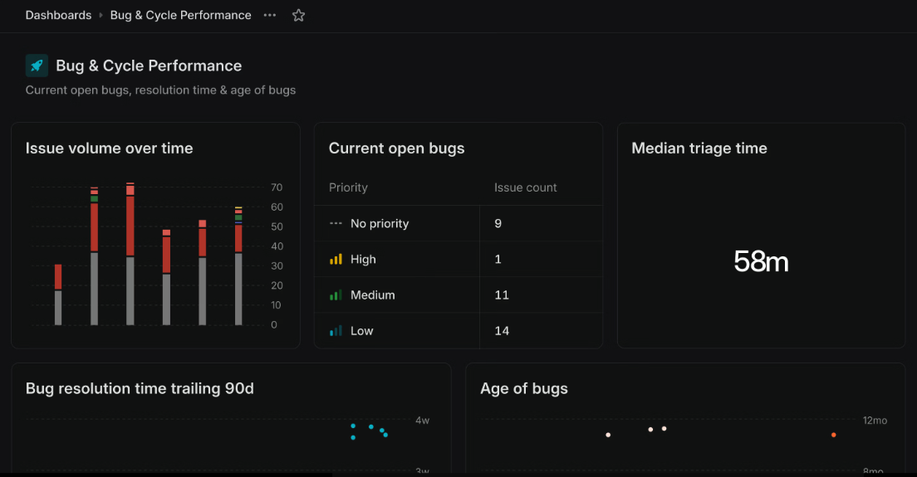Select the No priority row label

pyautogui.click(x=380, y=223)
